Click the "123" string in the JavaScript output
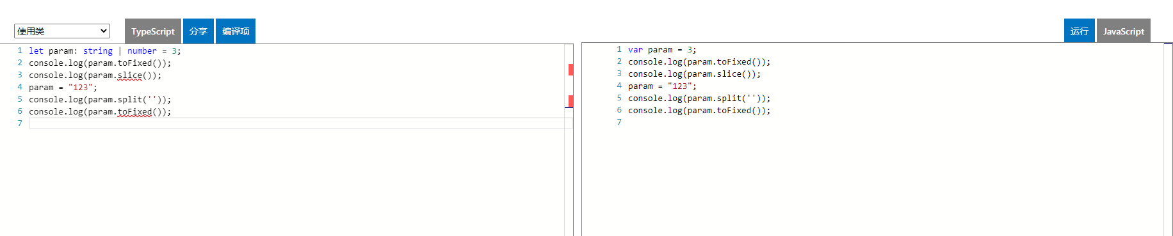This screenshot has width=1173, height=236. coord(680,86)
